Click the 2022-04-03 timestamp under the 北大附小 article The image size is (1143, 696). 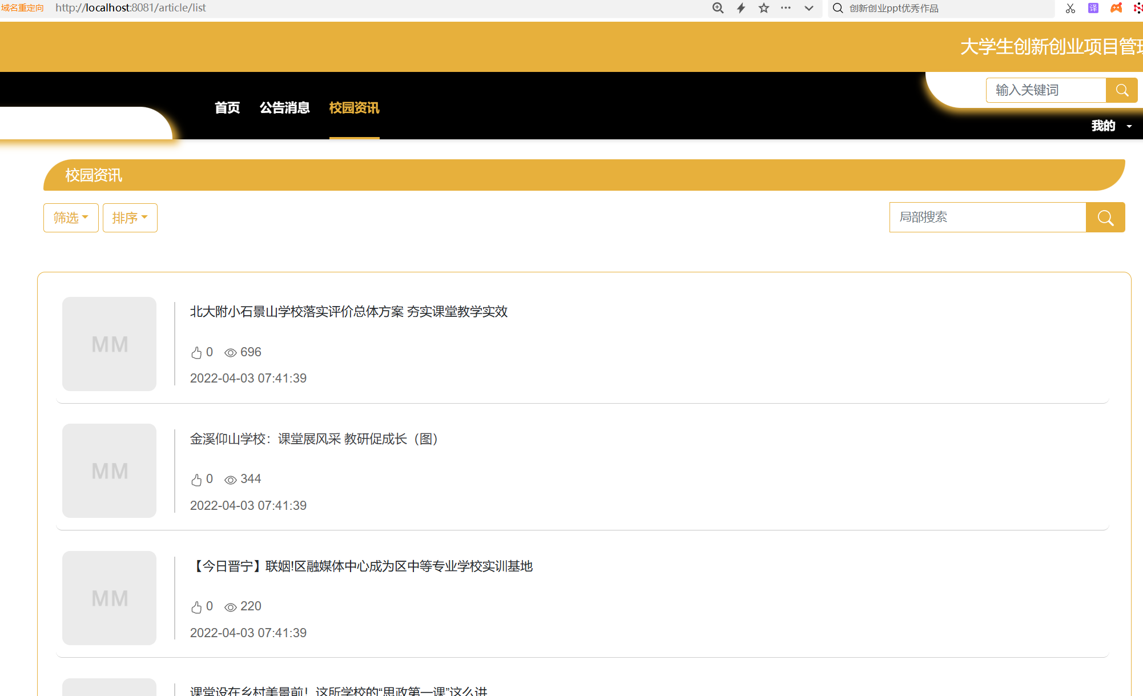248,378
